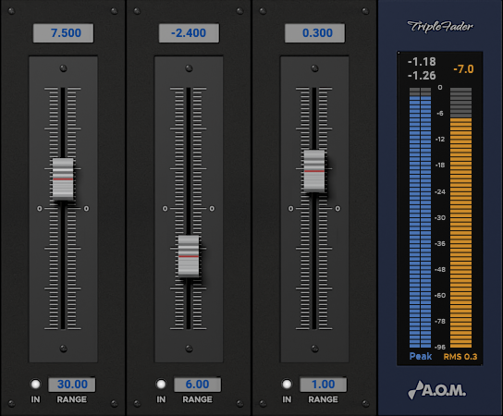Grab the third fader knob handle

[314, 171]
